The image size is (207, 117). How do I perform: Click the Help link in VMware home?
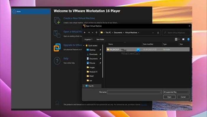[66, 58]
